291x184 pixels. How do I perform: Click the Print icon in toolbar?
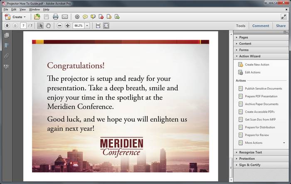pyautogui.click(x=55, y=17)
